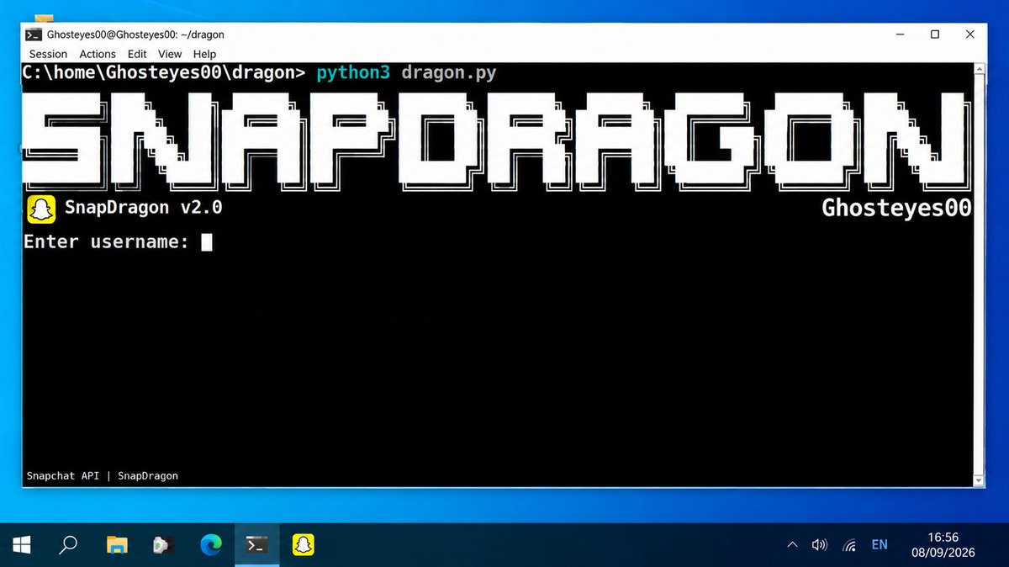The image size is (1009, 567).
Task: Open the Help menu
Action: [x=204, y=54]
